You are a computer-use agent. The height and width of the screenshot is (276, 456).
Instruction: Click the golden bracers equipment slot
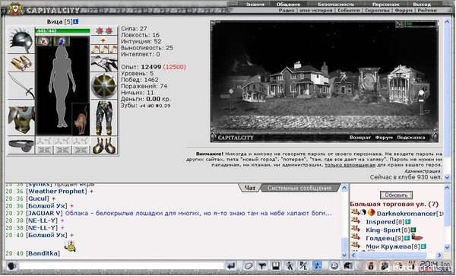tap(21, 63)
